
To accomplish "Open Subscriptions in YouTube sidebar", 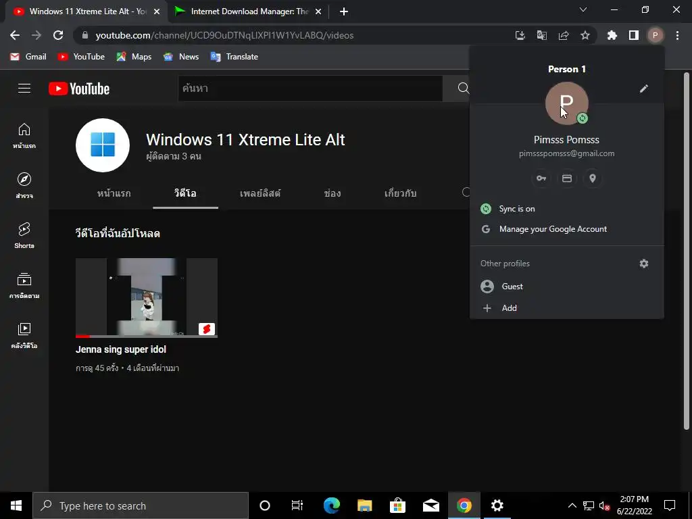I will coord(24,286).
